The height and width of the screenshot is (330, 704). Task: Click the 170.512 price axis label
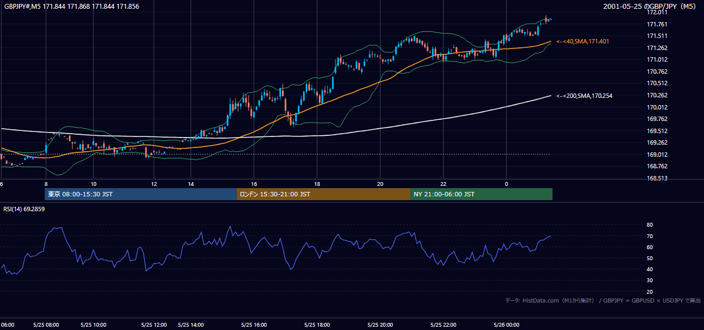point(657,84)
